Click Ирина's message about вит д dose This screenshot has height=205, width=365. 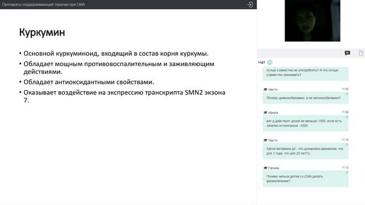pos(306,123)
